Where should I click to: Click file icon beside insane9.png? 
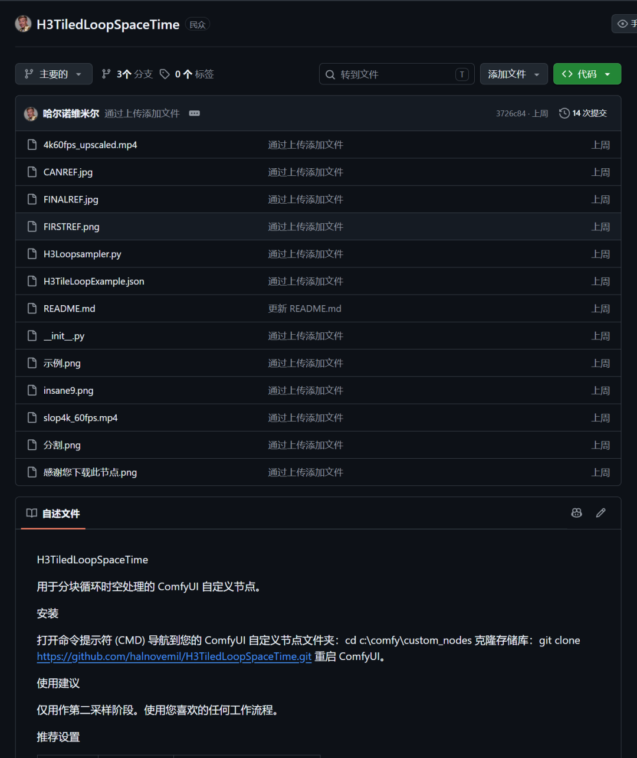click(x=32, y=390)
